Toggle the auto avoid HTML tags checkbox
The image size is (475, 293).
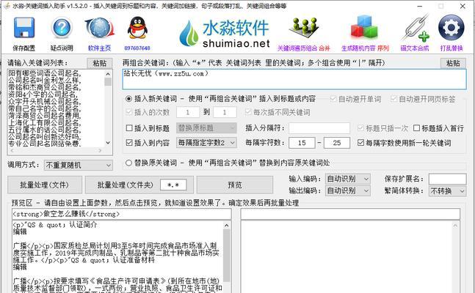[394, 99]
